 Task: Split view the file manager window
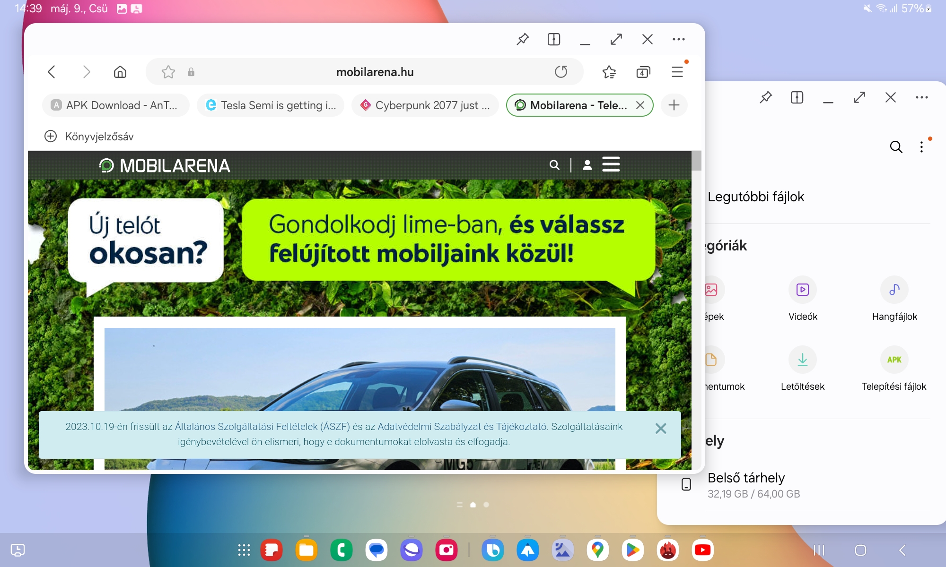pyautogui.click(x=797, y=97)
